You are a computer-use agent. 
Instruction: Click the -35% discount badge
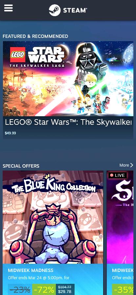[124, 290]
